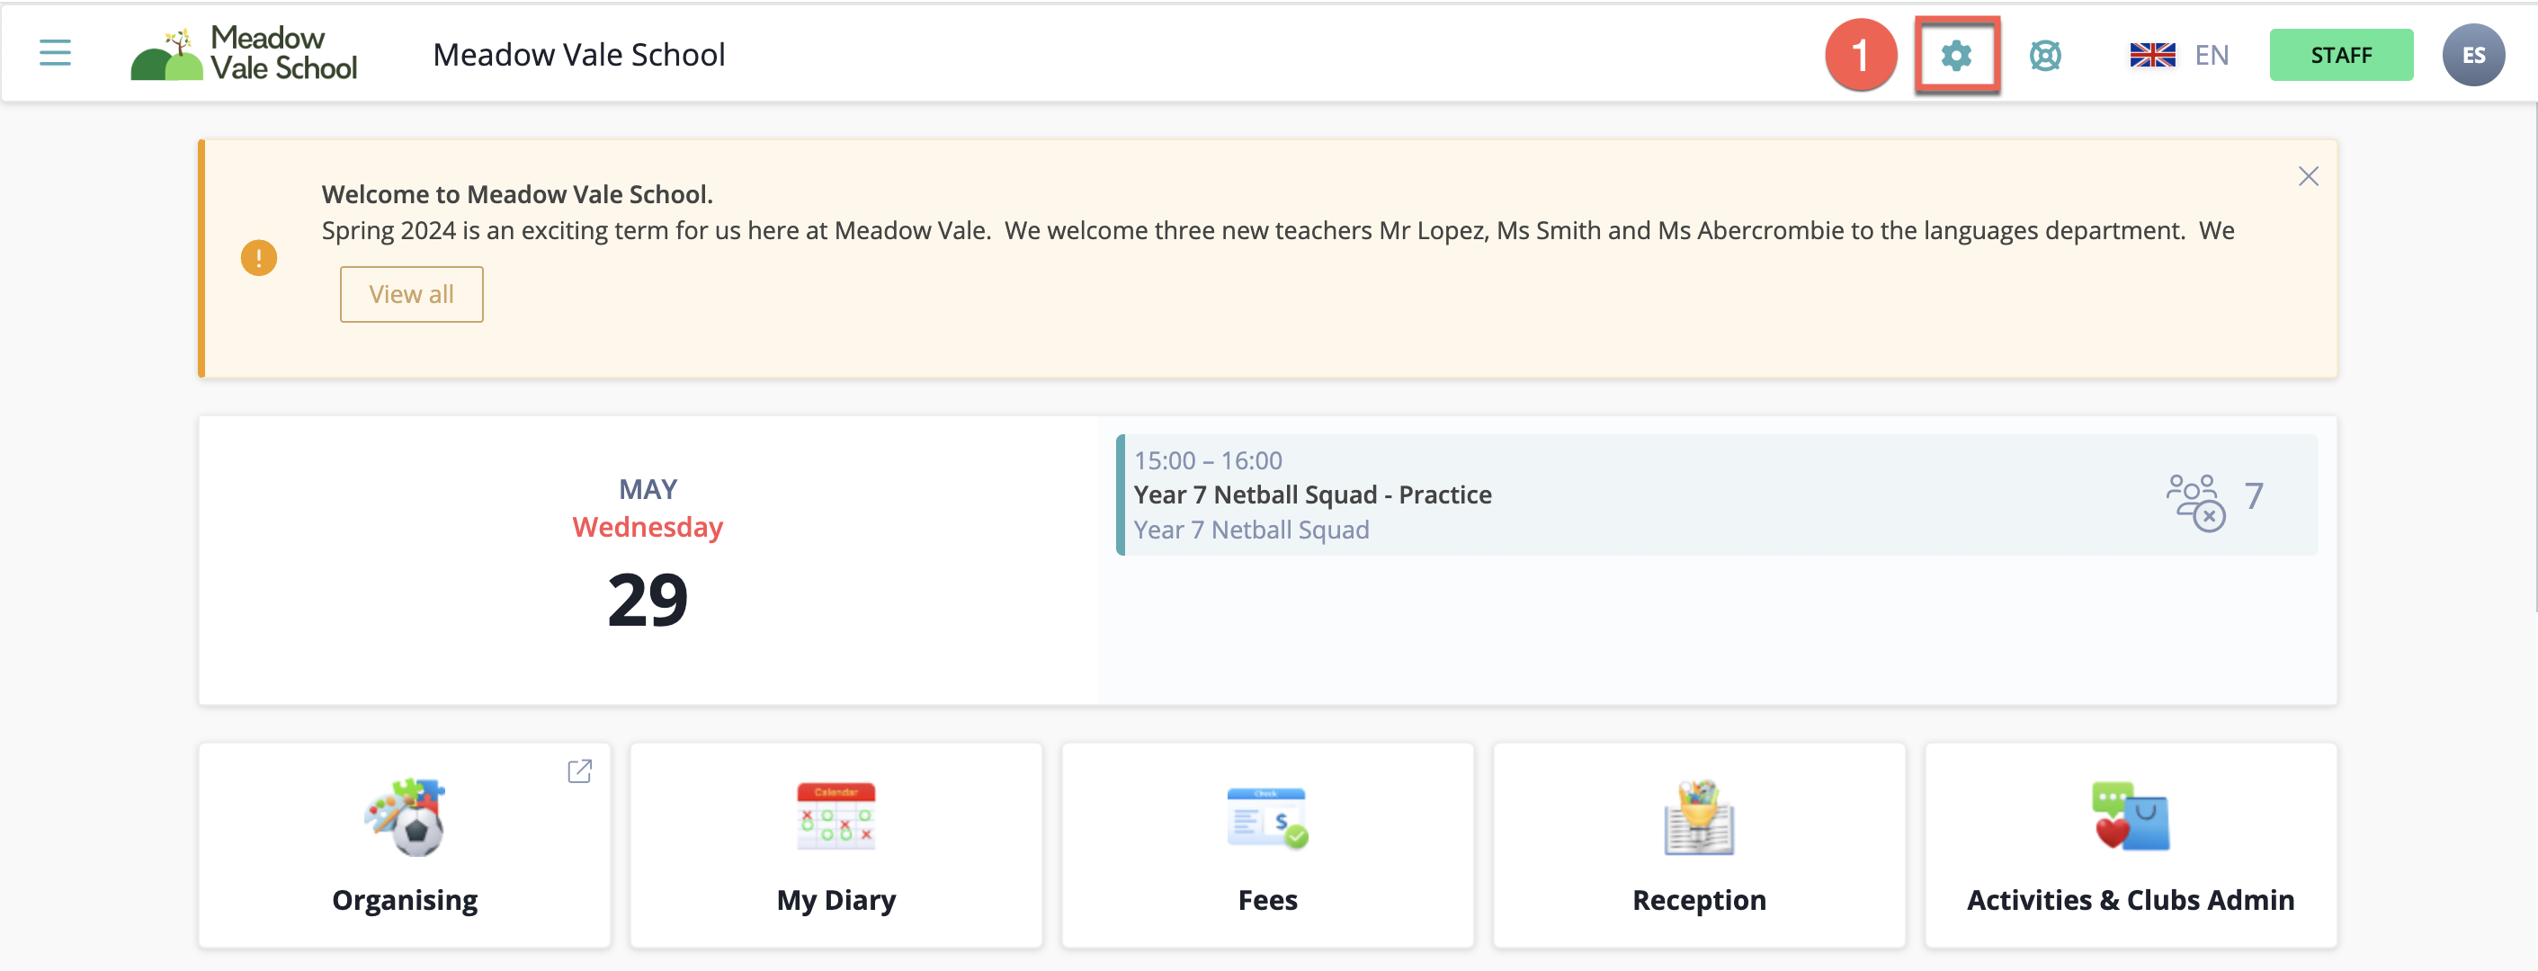Dismiss the welcome announcement banner
The image size is (2538, 971).
point(2308,176)
